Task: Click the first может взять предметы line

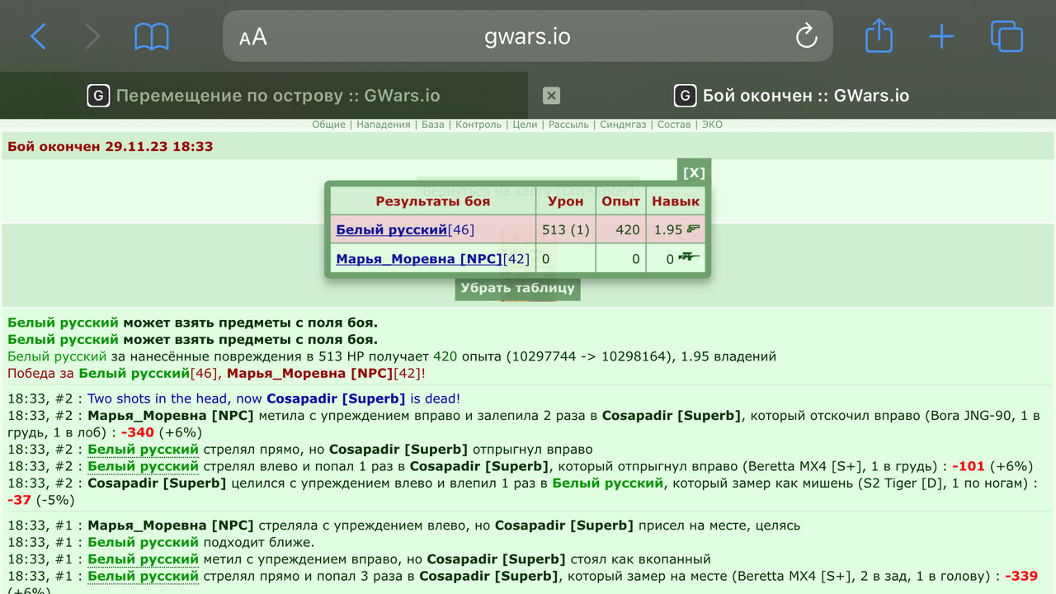Action: tap(192, 323)
